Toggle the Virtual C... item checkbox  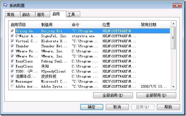tap(12, 41)
